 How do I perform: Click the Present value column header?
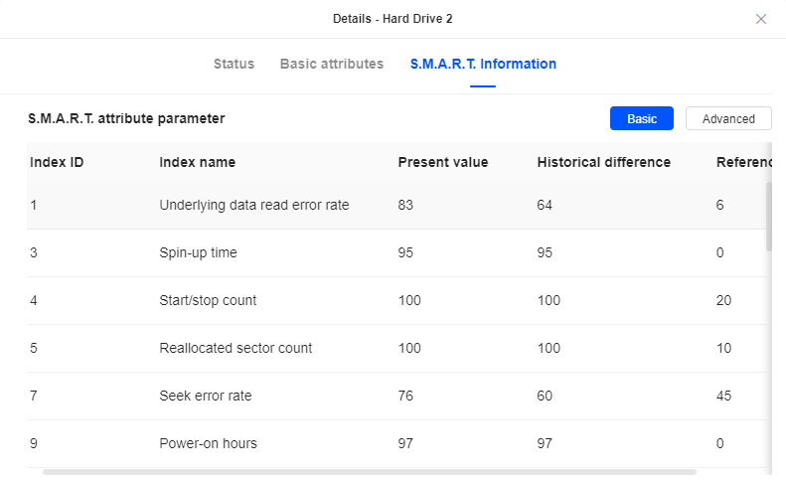coord(442,162)
